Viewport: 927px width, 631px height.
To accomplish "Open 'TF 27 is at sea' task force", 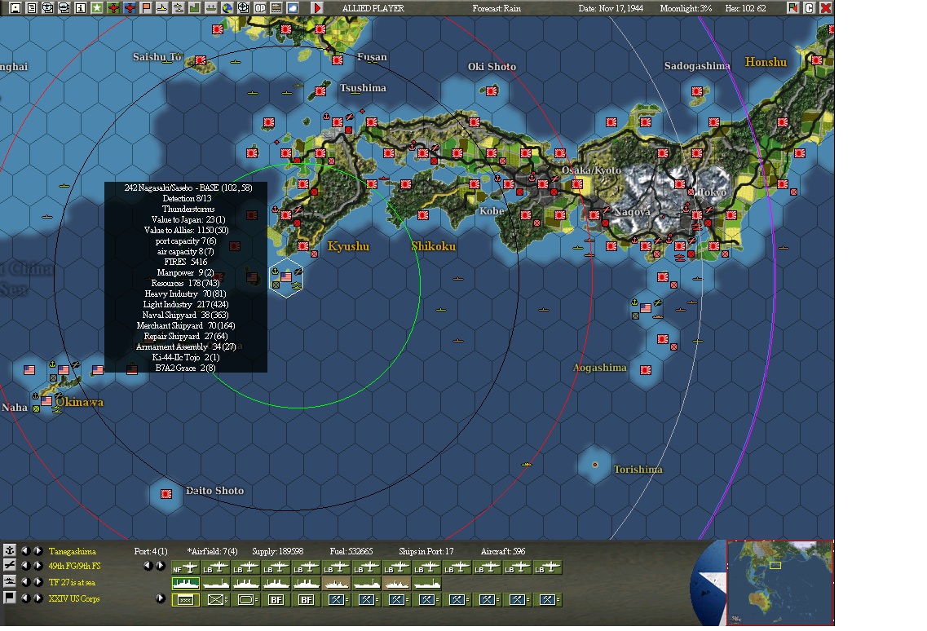I will tap(72, 582).
